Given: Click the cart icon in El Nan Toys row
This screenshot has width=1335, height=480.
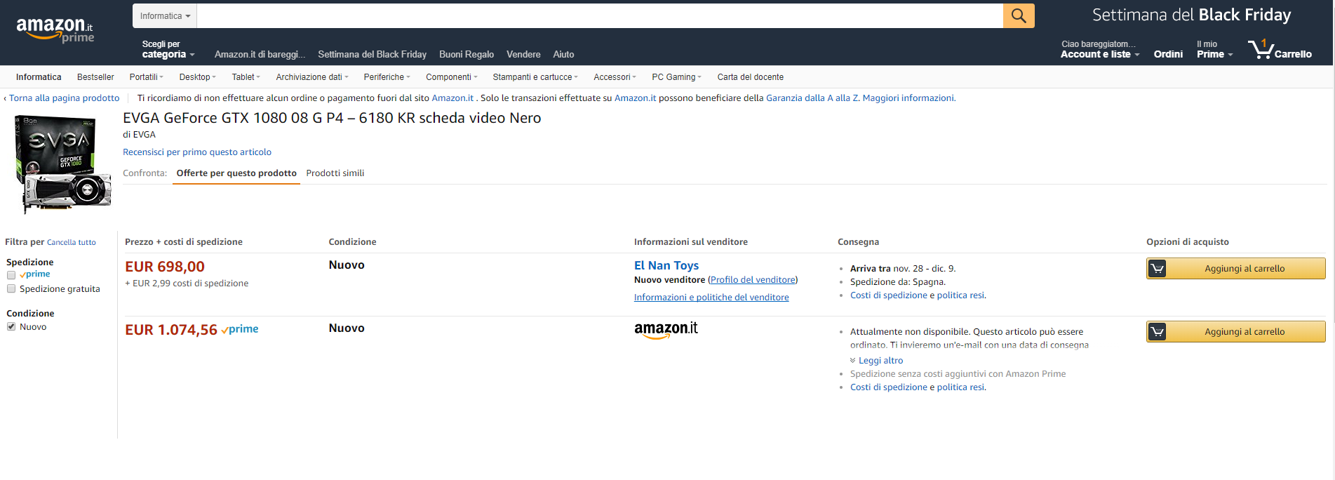Looking at the screenshot, I should point(1158,269).
